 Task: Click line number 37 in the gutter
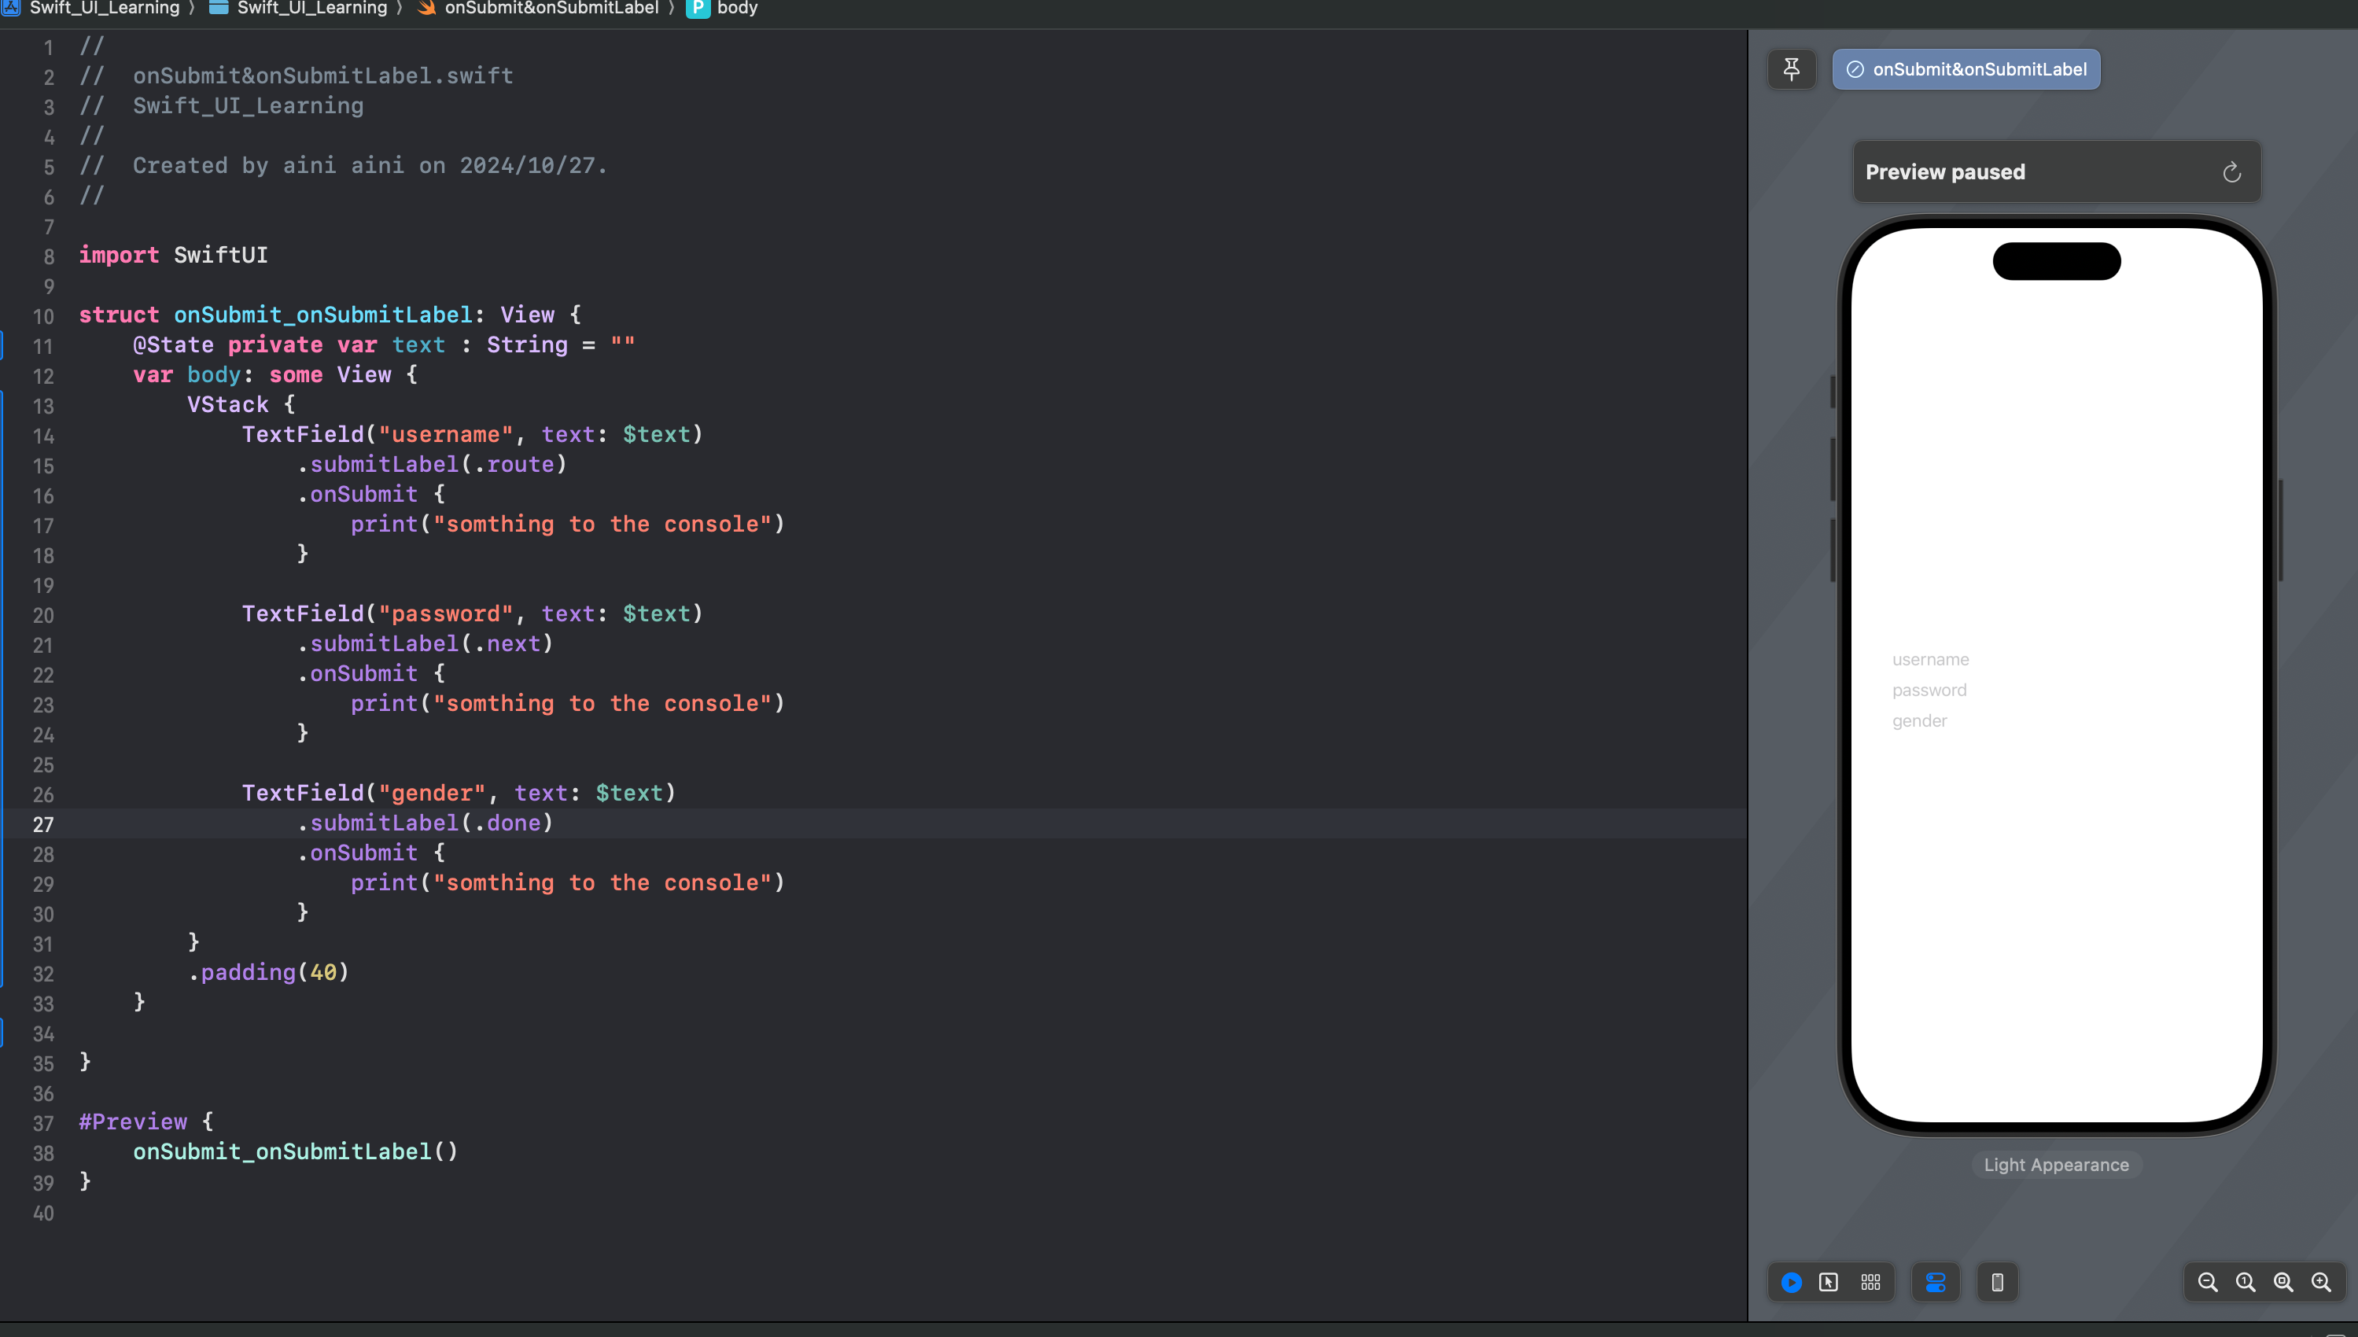click(43, 1124)
